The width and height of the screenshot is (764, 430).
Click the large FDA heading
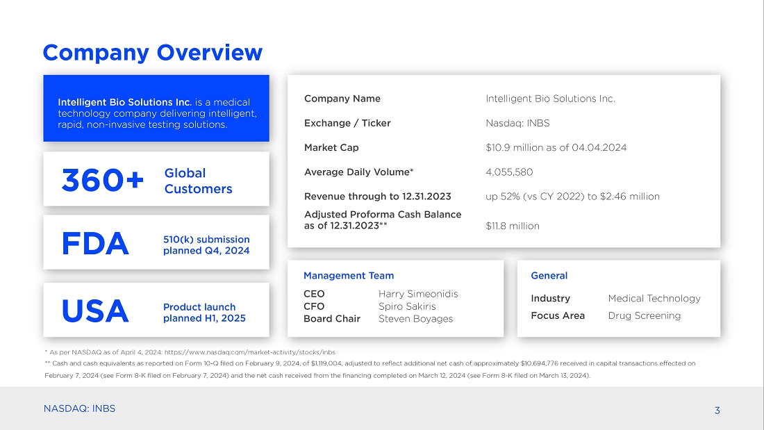click(95, 245)
